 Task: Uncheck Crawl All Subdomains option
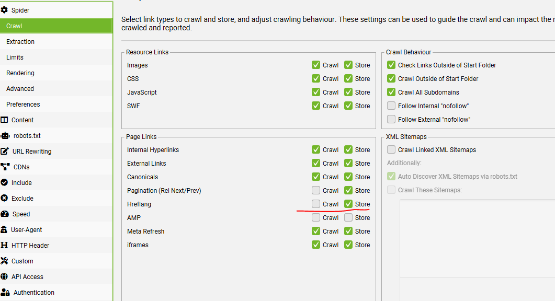391,92
